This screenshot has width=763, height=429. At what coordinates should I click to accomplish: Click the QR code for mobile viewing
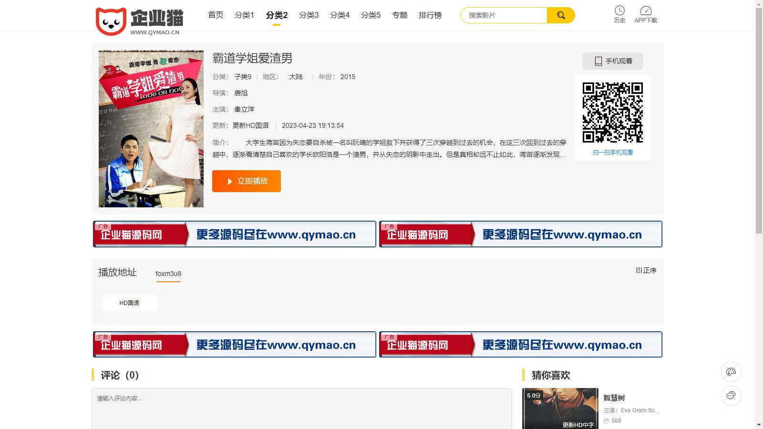pos(612,112)
